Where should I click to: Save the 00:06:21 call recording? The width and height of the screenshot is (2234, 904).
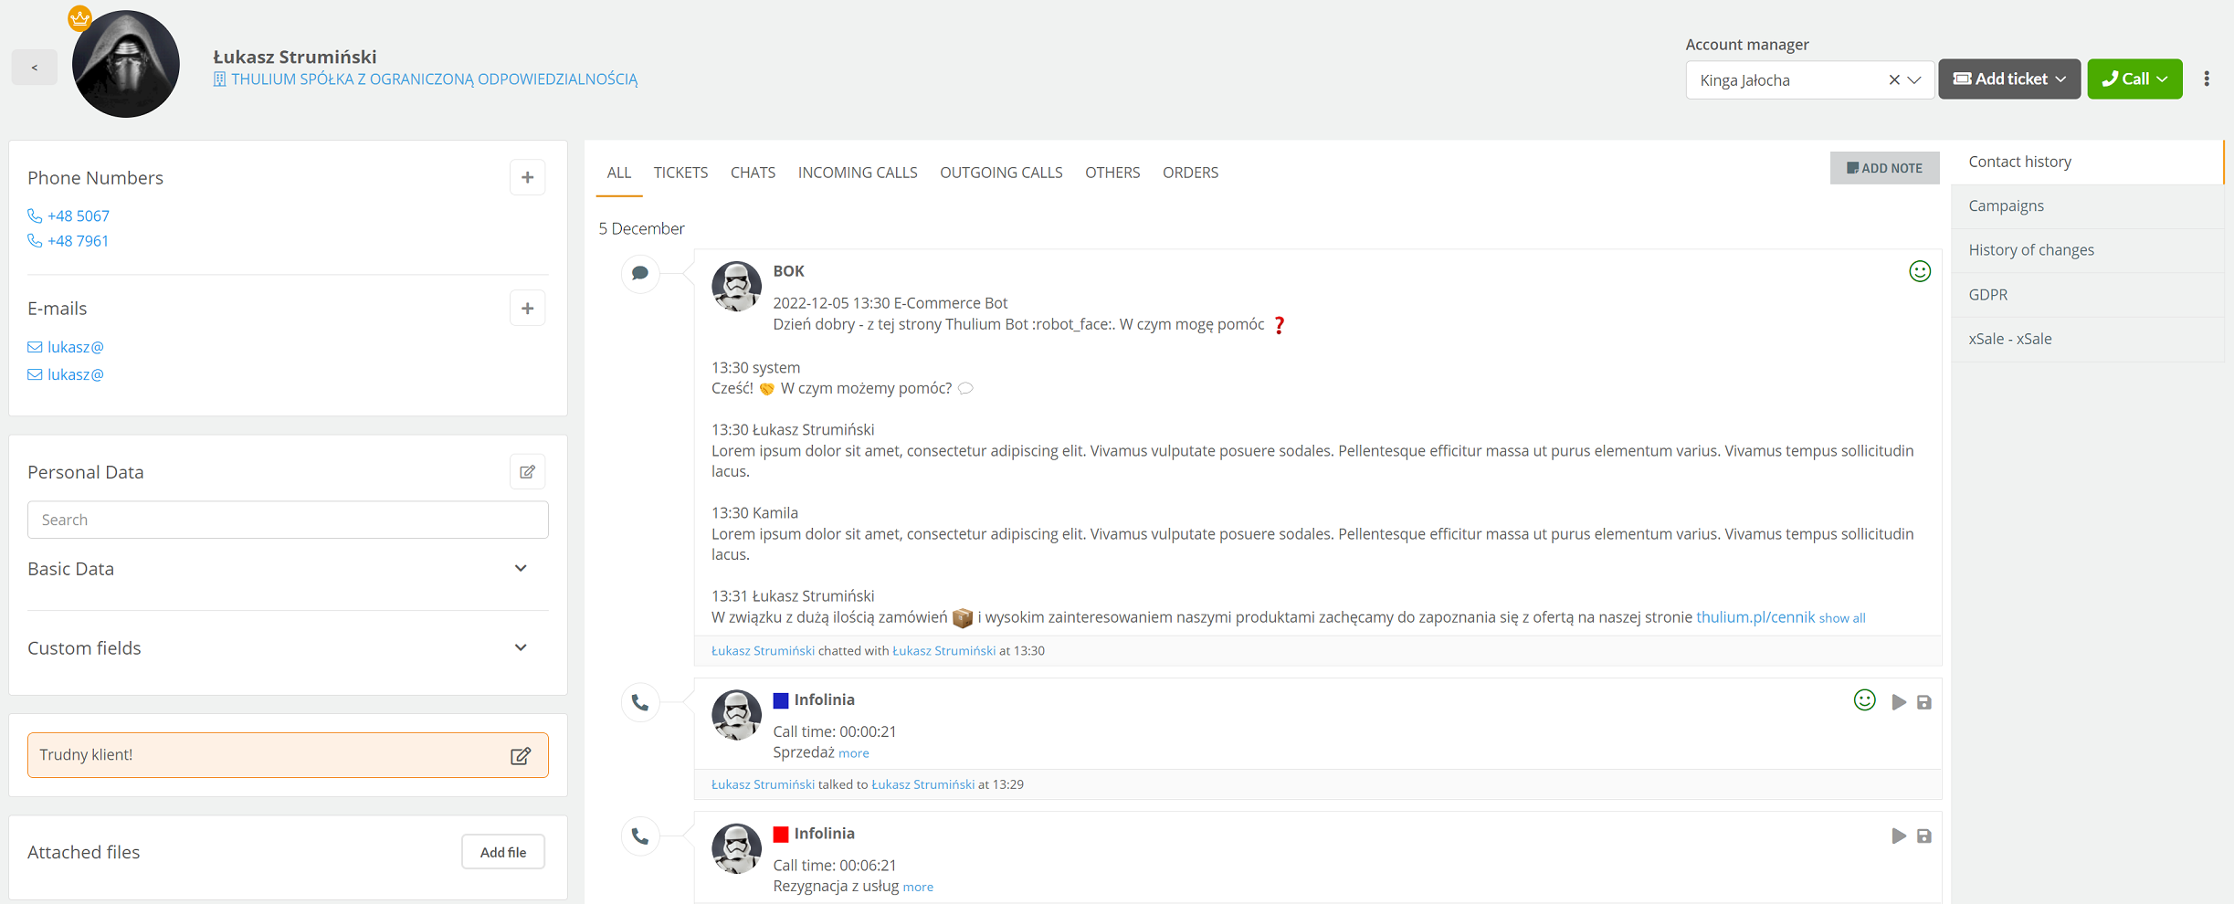point(1924,836)
